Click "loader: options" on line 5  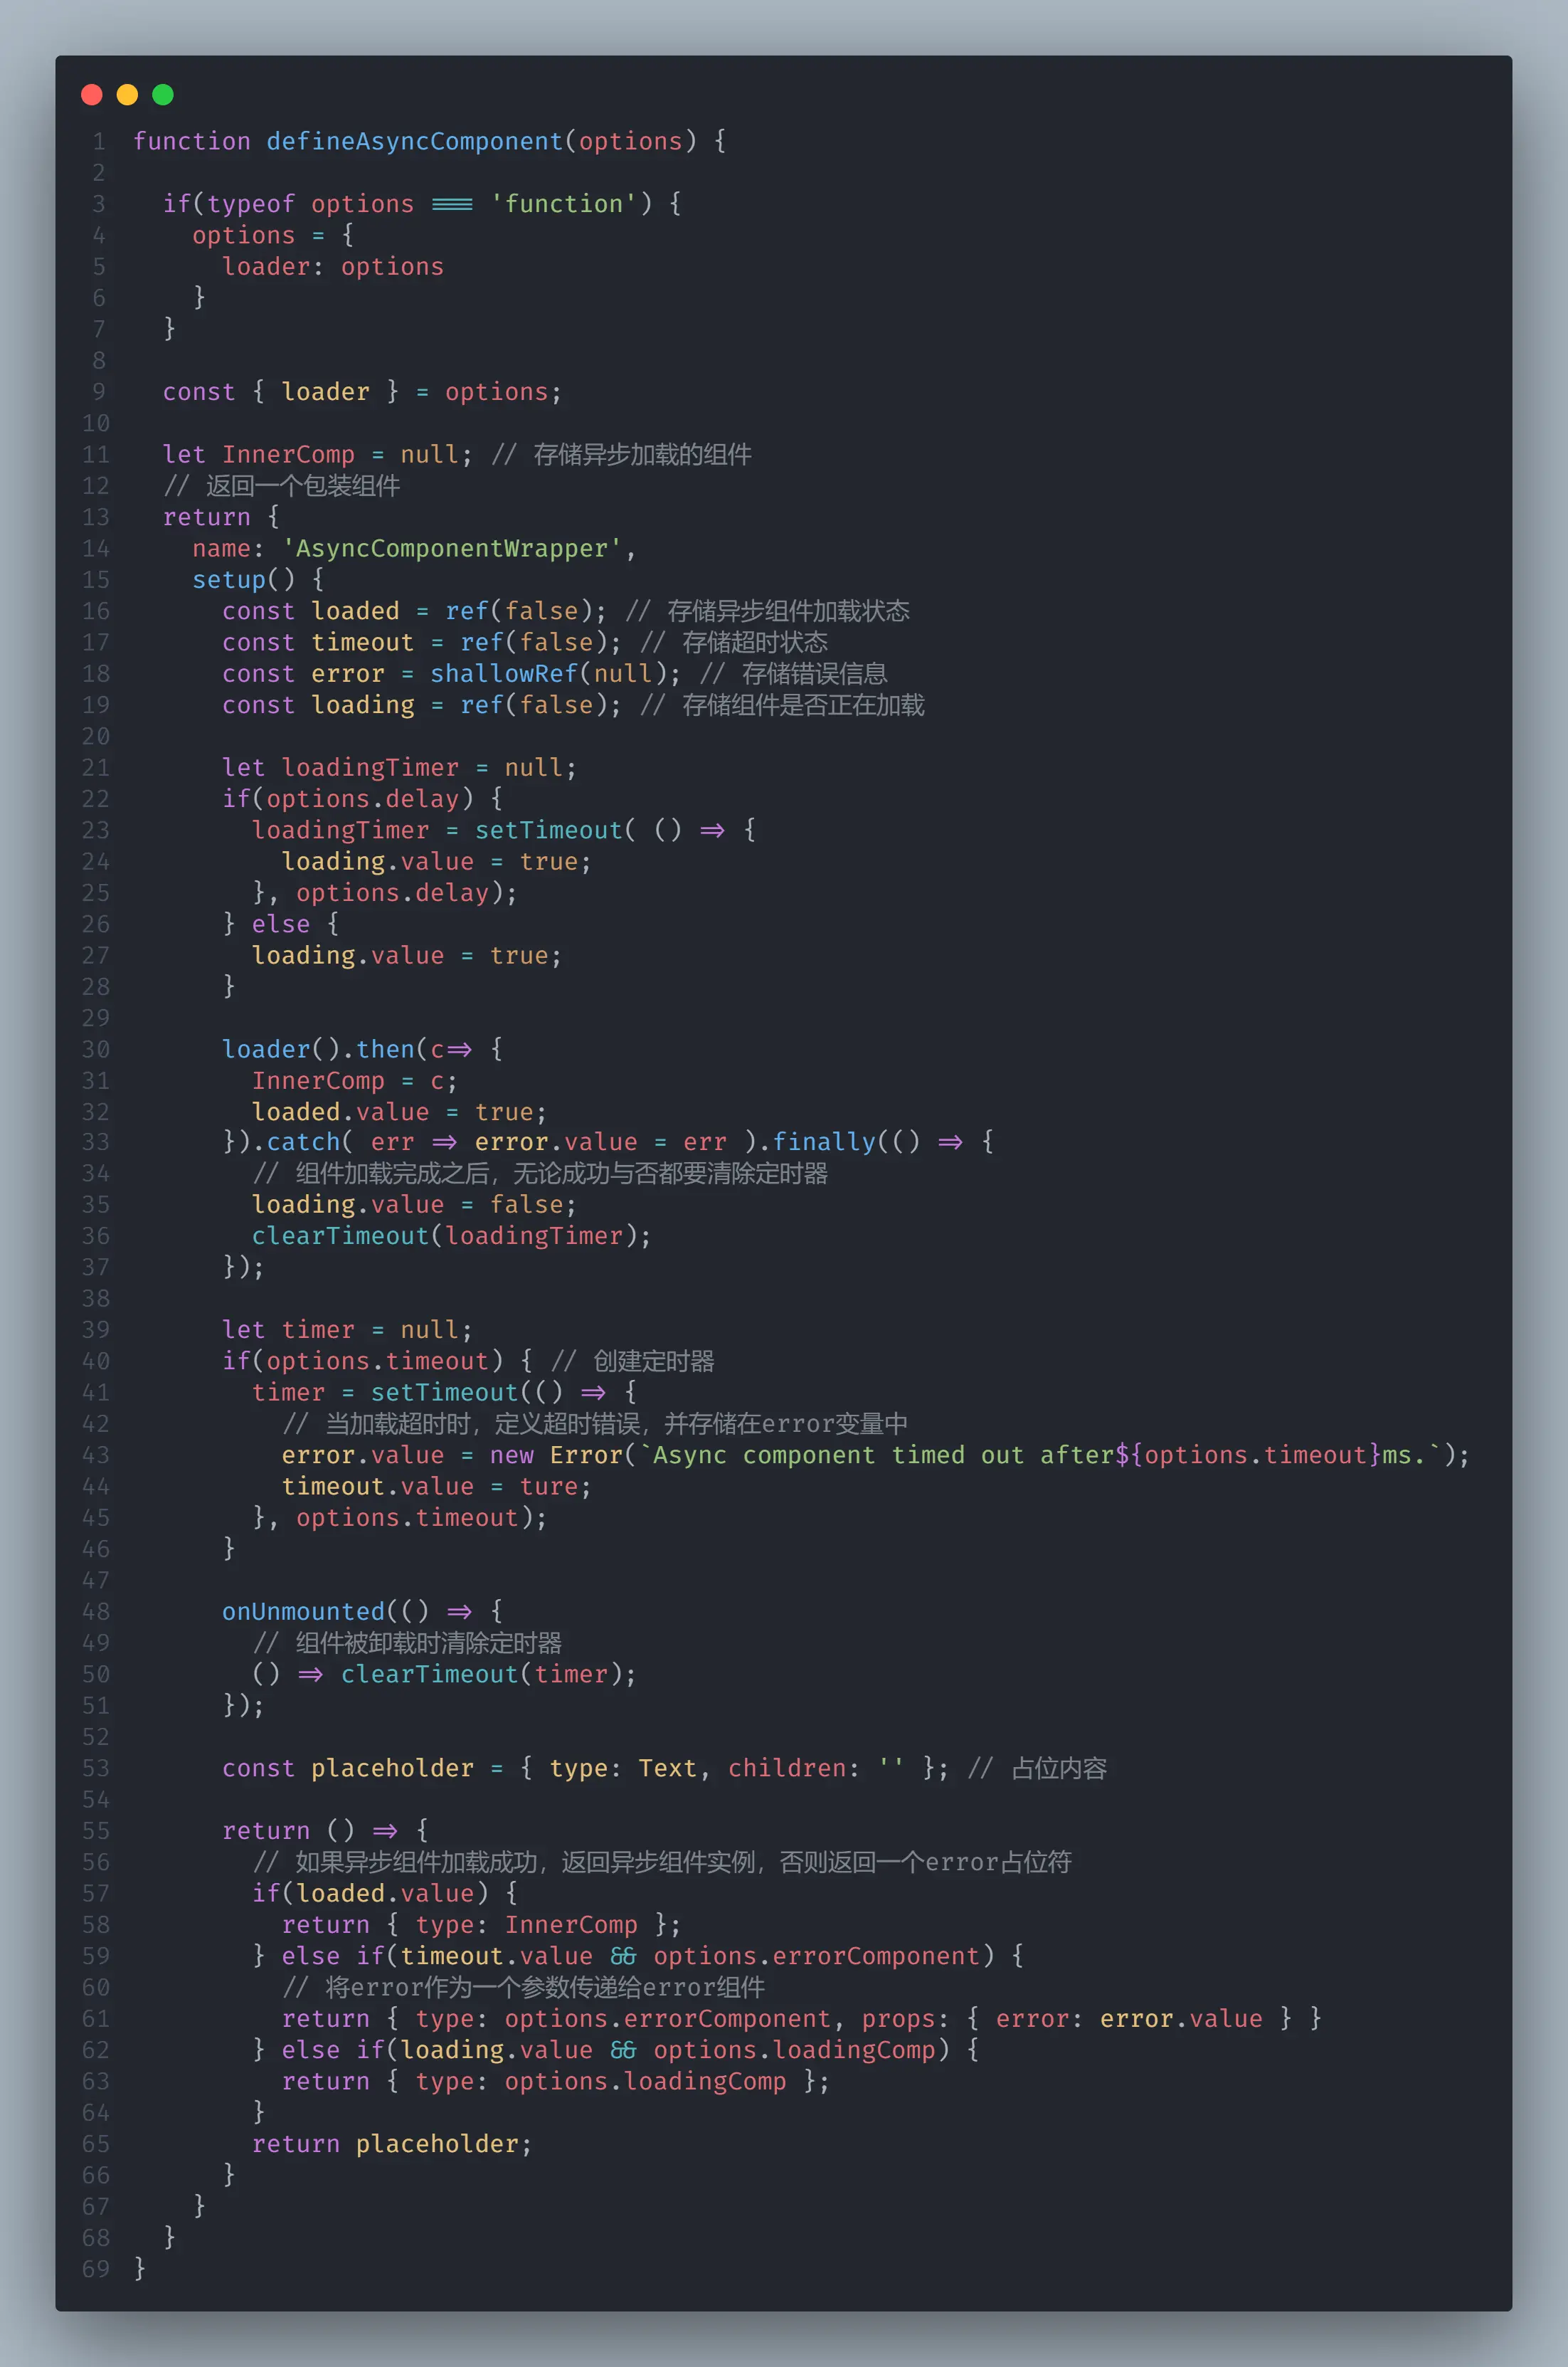tap(333, 266)
